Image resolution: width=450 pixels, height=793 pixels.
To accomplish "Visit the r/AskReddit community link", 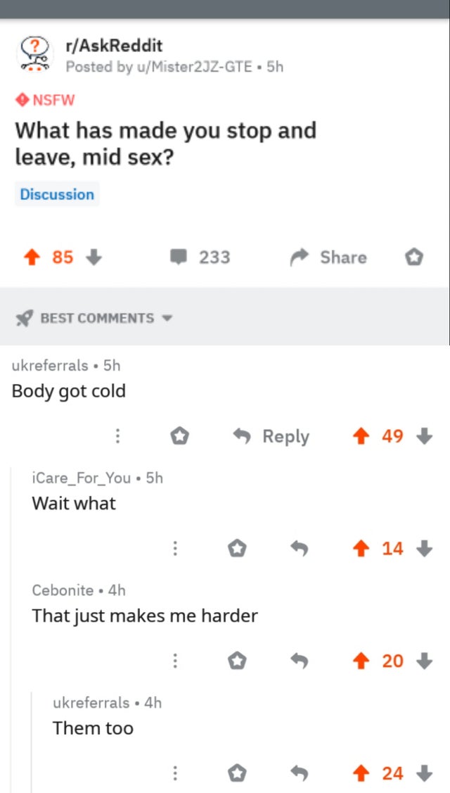I will point(114,46).
